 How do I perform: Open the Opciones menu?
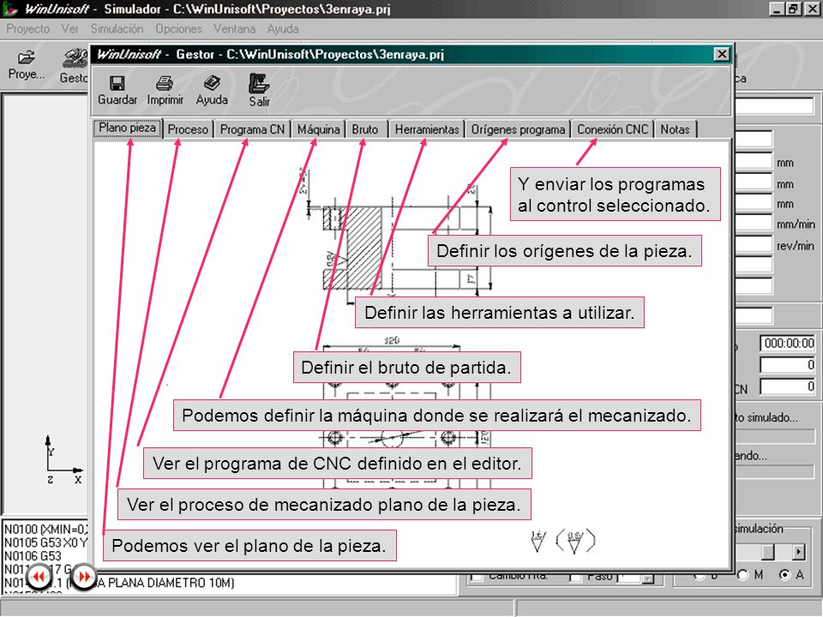click(178, 29)
